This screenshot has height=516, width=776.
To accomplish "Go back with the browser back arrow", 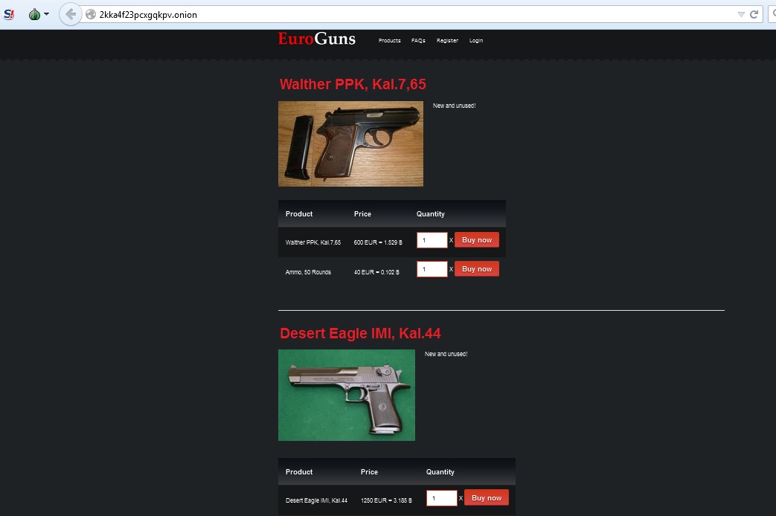I will (x=70, y=14).
